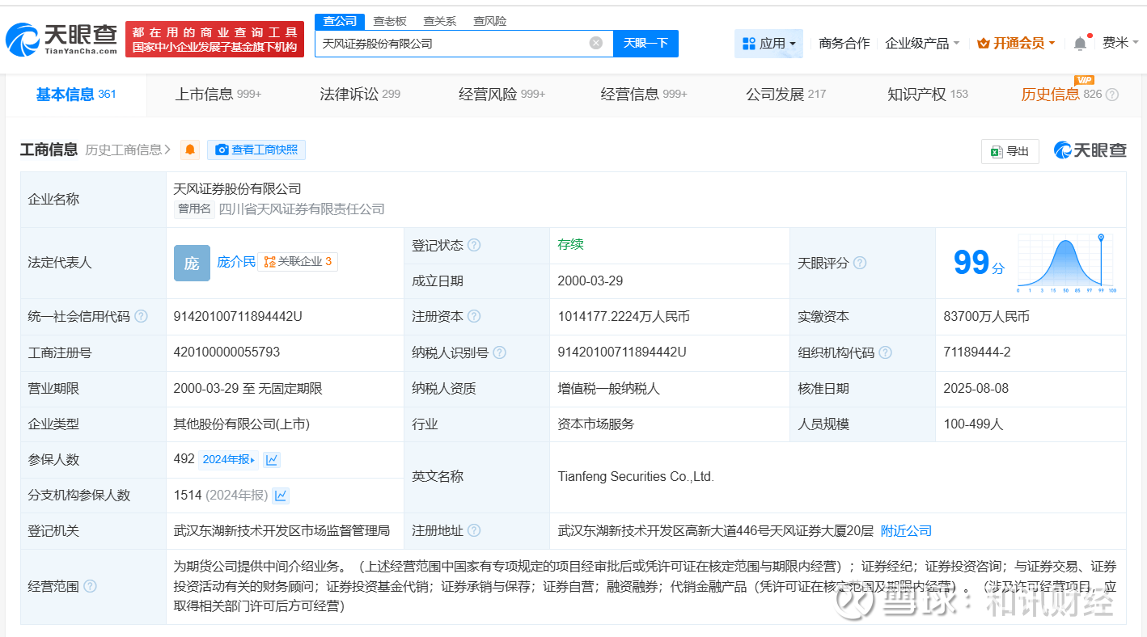Click the 天眼评分 distribution chart
Image resolution: width=1147 pixels, height=637 pixels.
(1067, 263)
